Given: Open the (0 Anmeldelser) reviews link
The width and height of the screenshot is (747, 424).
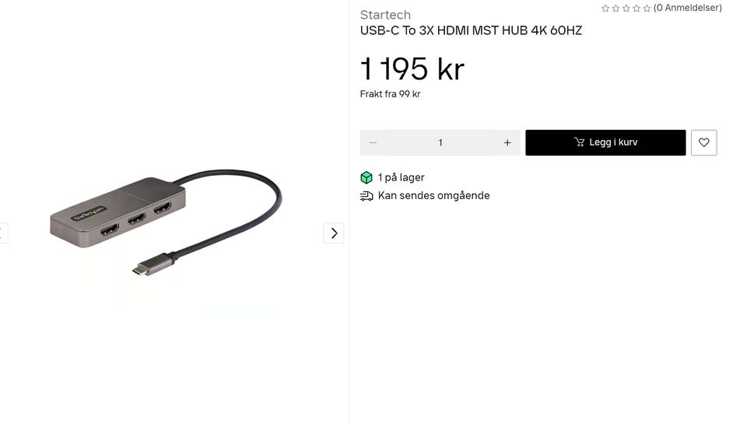Looking at the screenshot, I should [687, 8].
